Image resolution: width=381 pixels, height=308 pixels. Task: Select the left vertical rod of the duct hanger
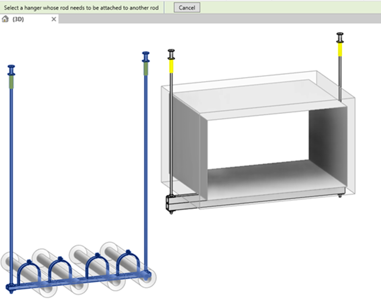pos(171,129)
